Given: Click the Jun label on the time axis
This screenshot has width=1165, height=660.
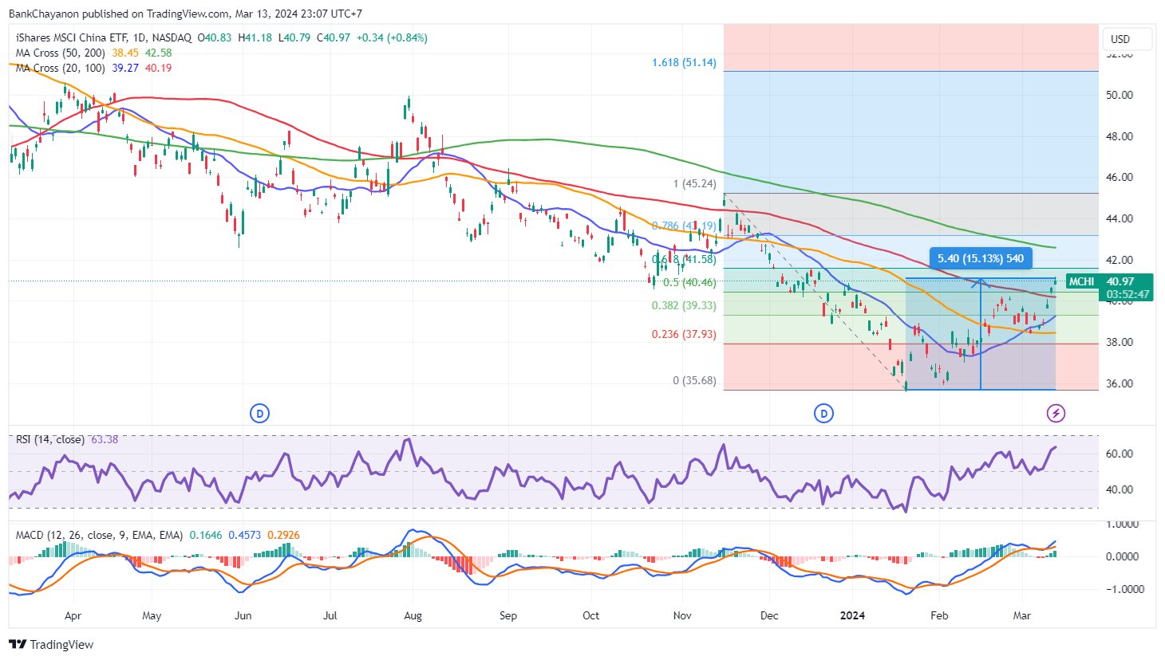Looking at the screenshot, I should 243,615.
